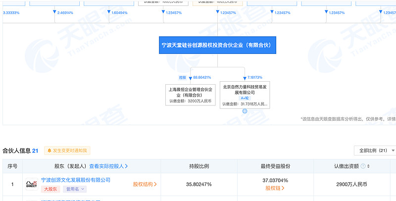The height and width of the screenshot is (201, 396).
Task: Open 股权结构 for 宁波创源文化
Action: click(x=145, y=184)
